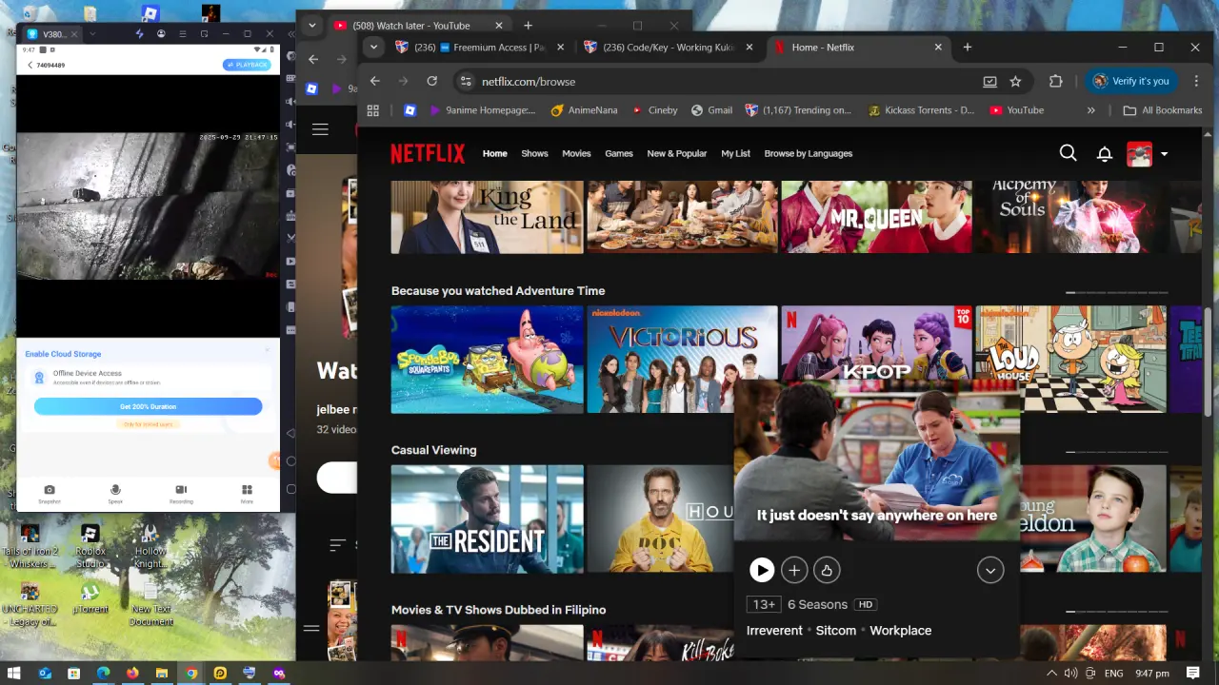Open the Cineby bookmark
Viewport: 1219px width, 685px height.
[x=654, y=110]
